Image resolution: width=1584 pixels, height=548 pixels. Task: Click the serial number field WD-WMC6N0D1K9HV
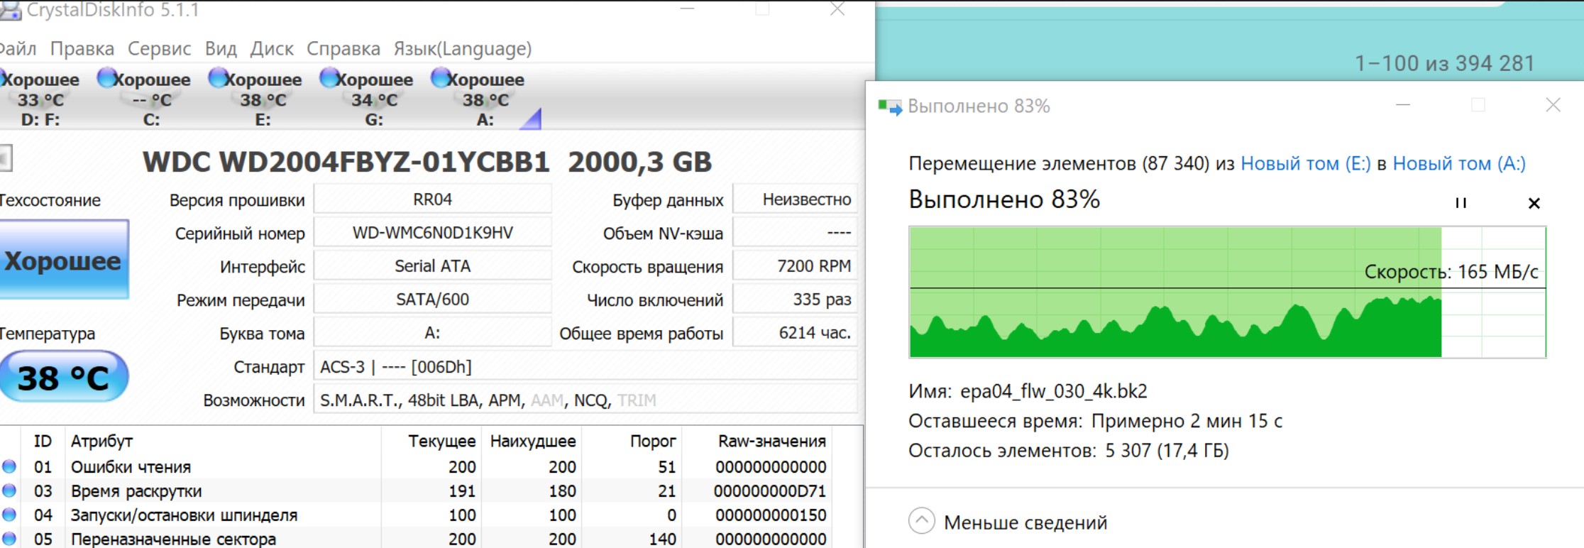432,233
